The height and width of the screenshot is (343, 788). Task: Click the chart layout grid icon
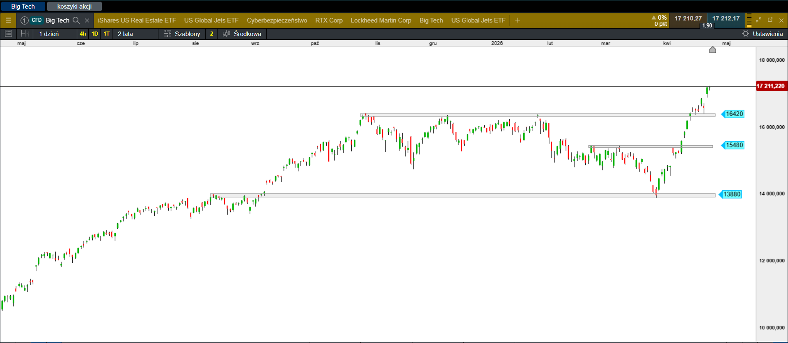coord(25,34)
